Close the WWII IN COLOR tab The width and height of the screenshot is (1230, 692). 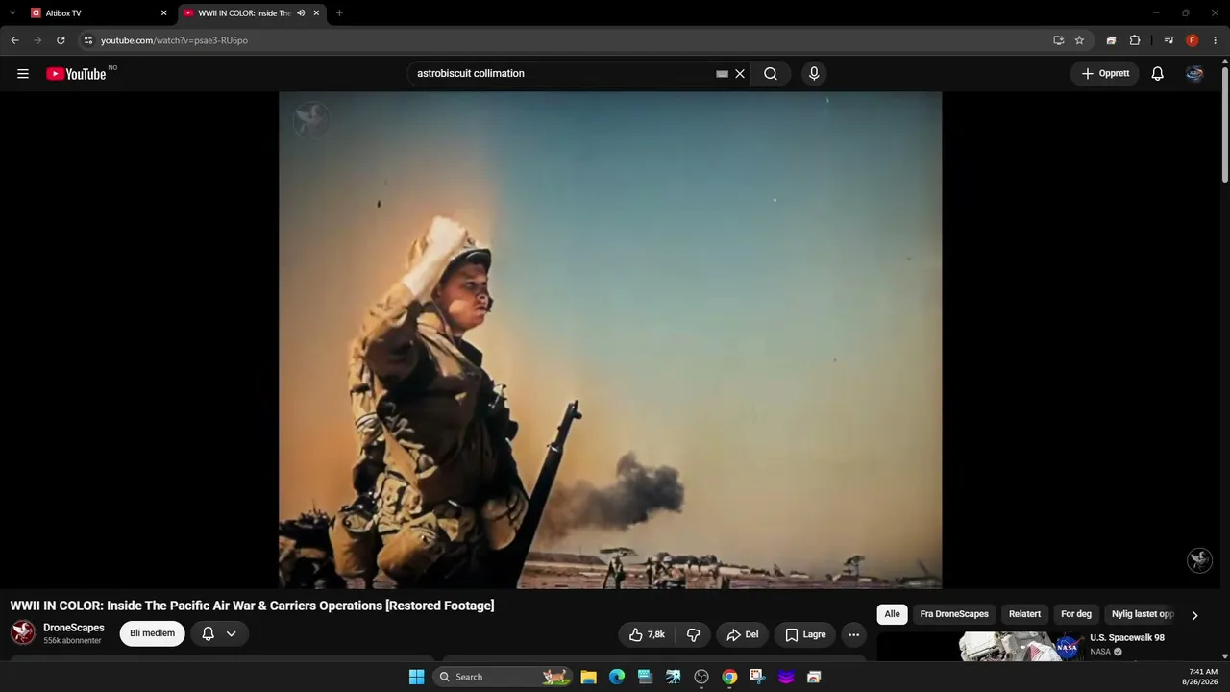(316, 13)
